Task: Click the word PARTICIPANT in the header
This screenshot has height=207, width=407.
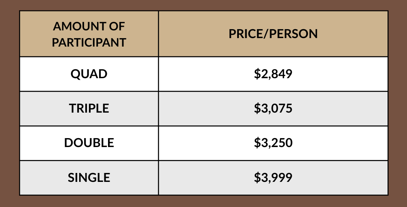Action: tap(89, 42)
